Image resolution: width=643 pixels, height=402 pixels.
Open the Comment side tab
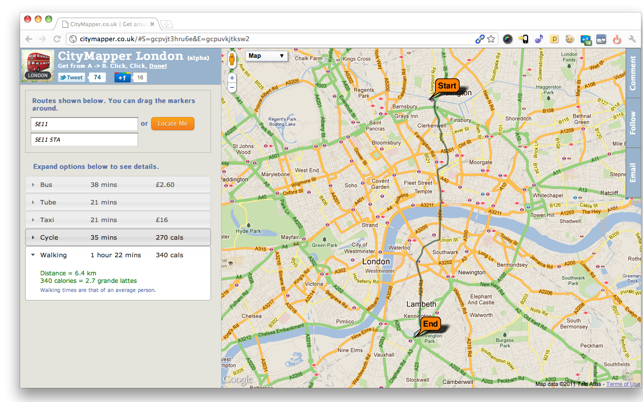point(633,74)
